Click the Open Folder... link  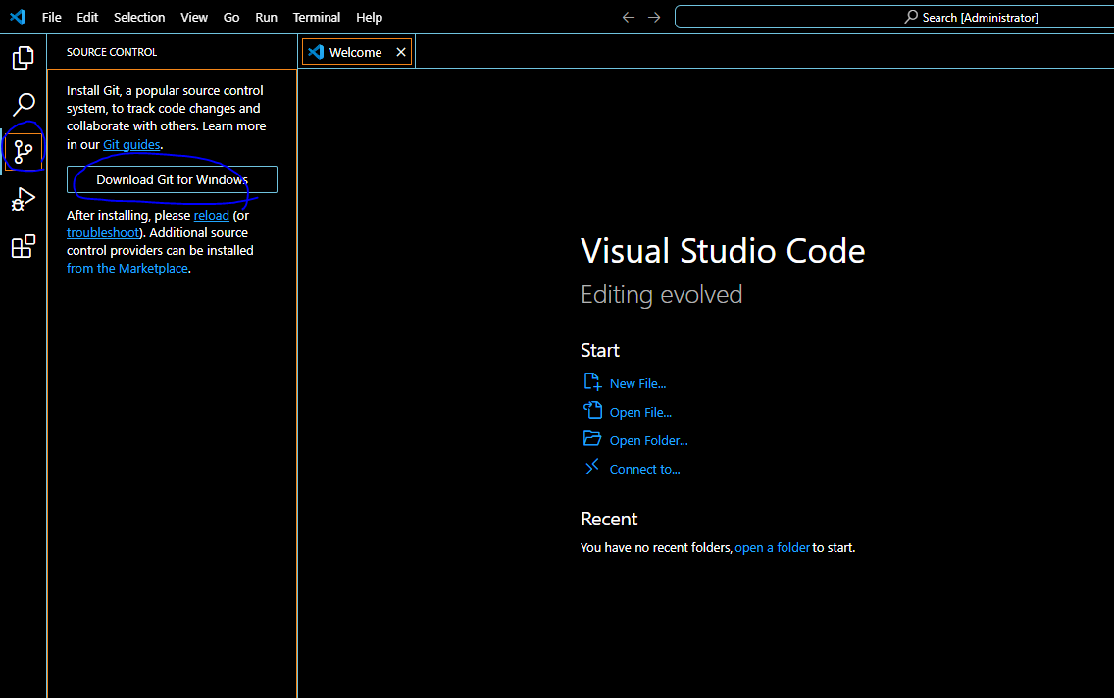[x=648, y=440]
